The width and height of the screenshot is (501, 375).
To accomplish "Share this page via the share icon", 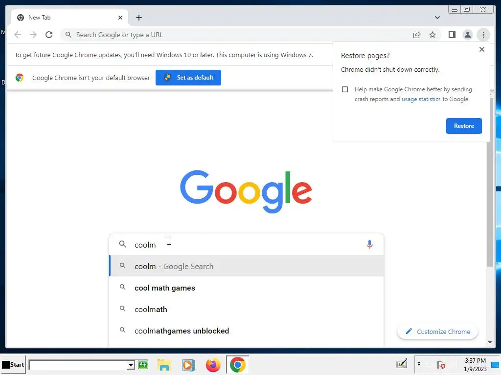I will (417, 35).
